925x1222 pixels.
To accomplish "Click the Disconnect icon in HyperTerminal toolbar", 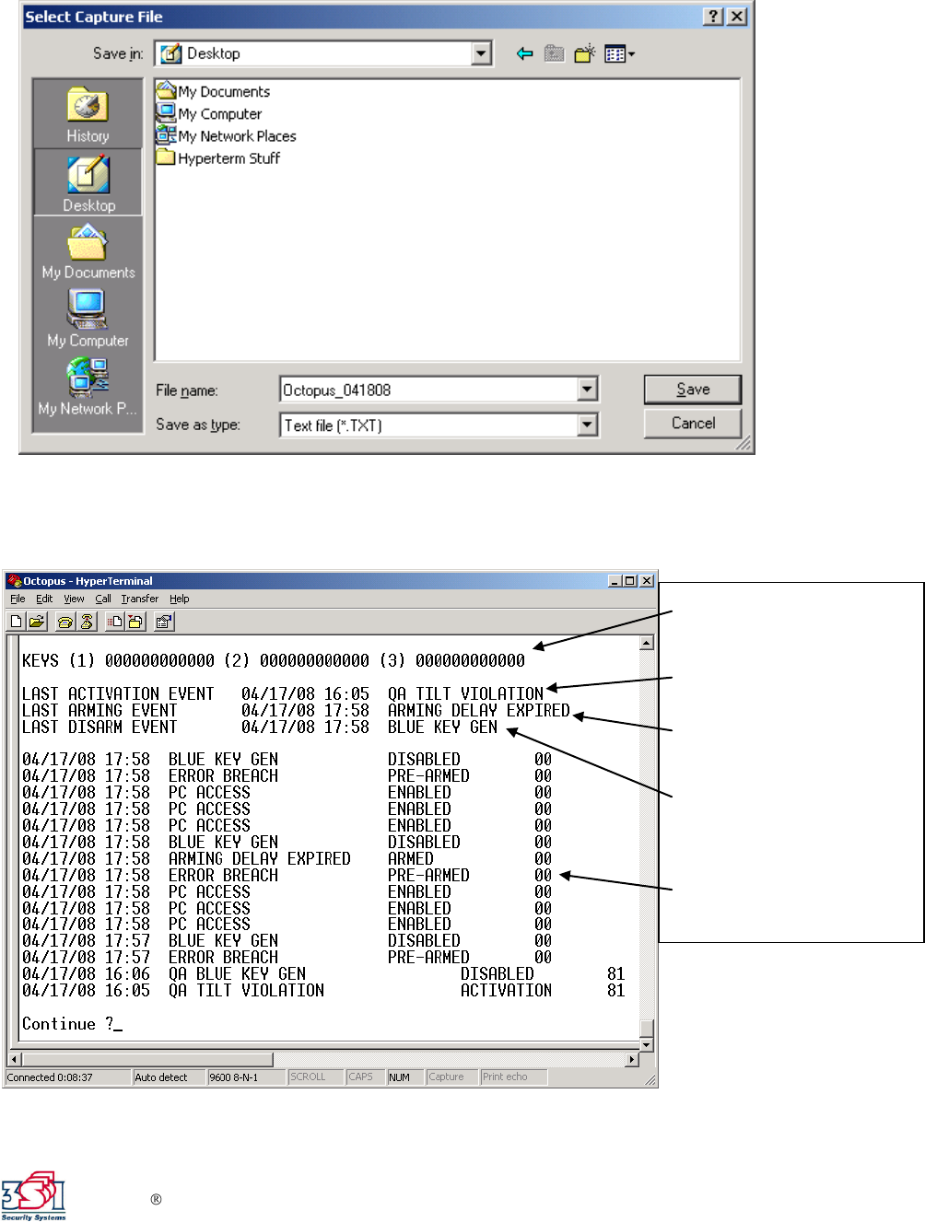I will 86,622.
